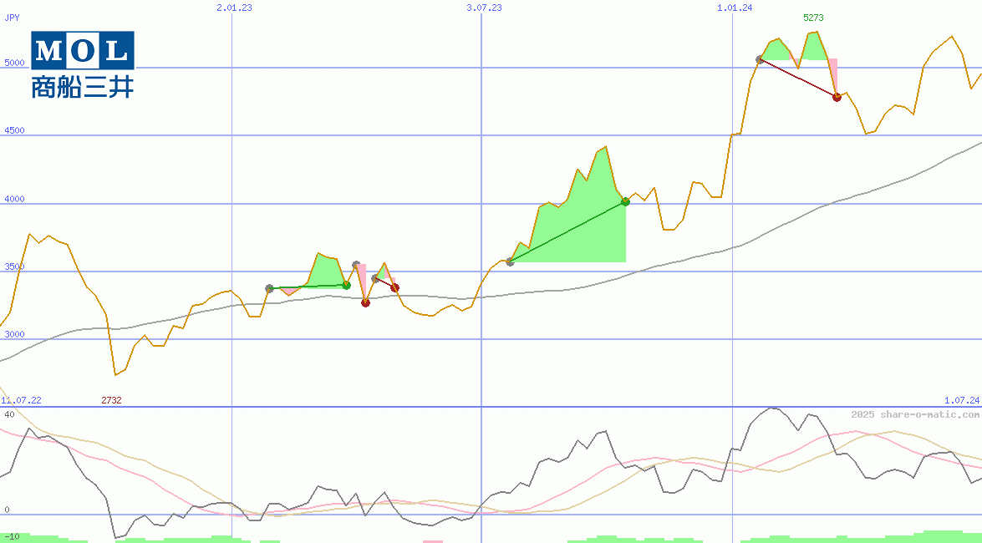
Task: Click the JPY currency label
Action: [12, 18]
